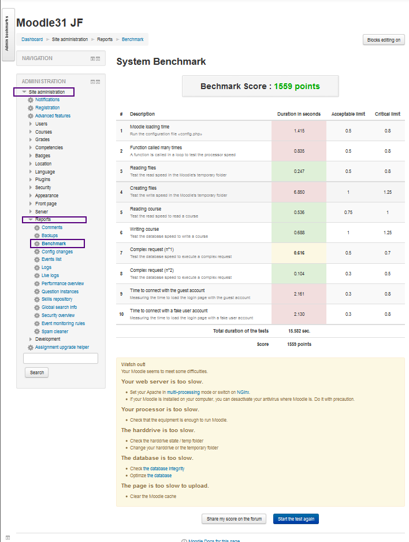
Task: Click the gear icon beside Config changes
Action: (x=37, y=252)
